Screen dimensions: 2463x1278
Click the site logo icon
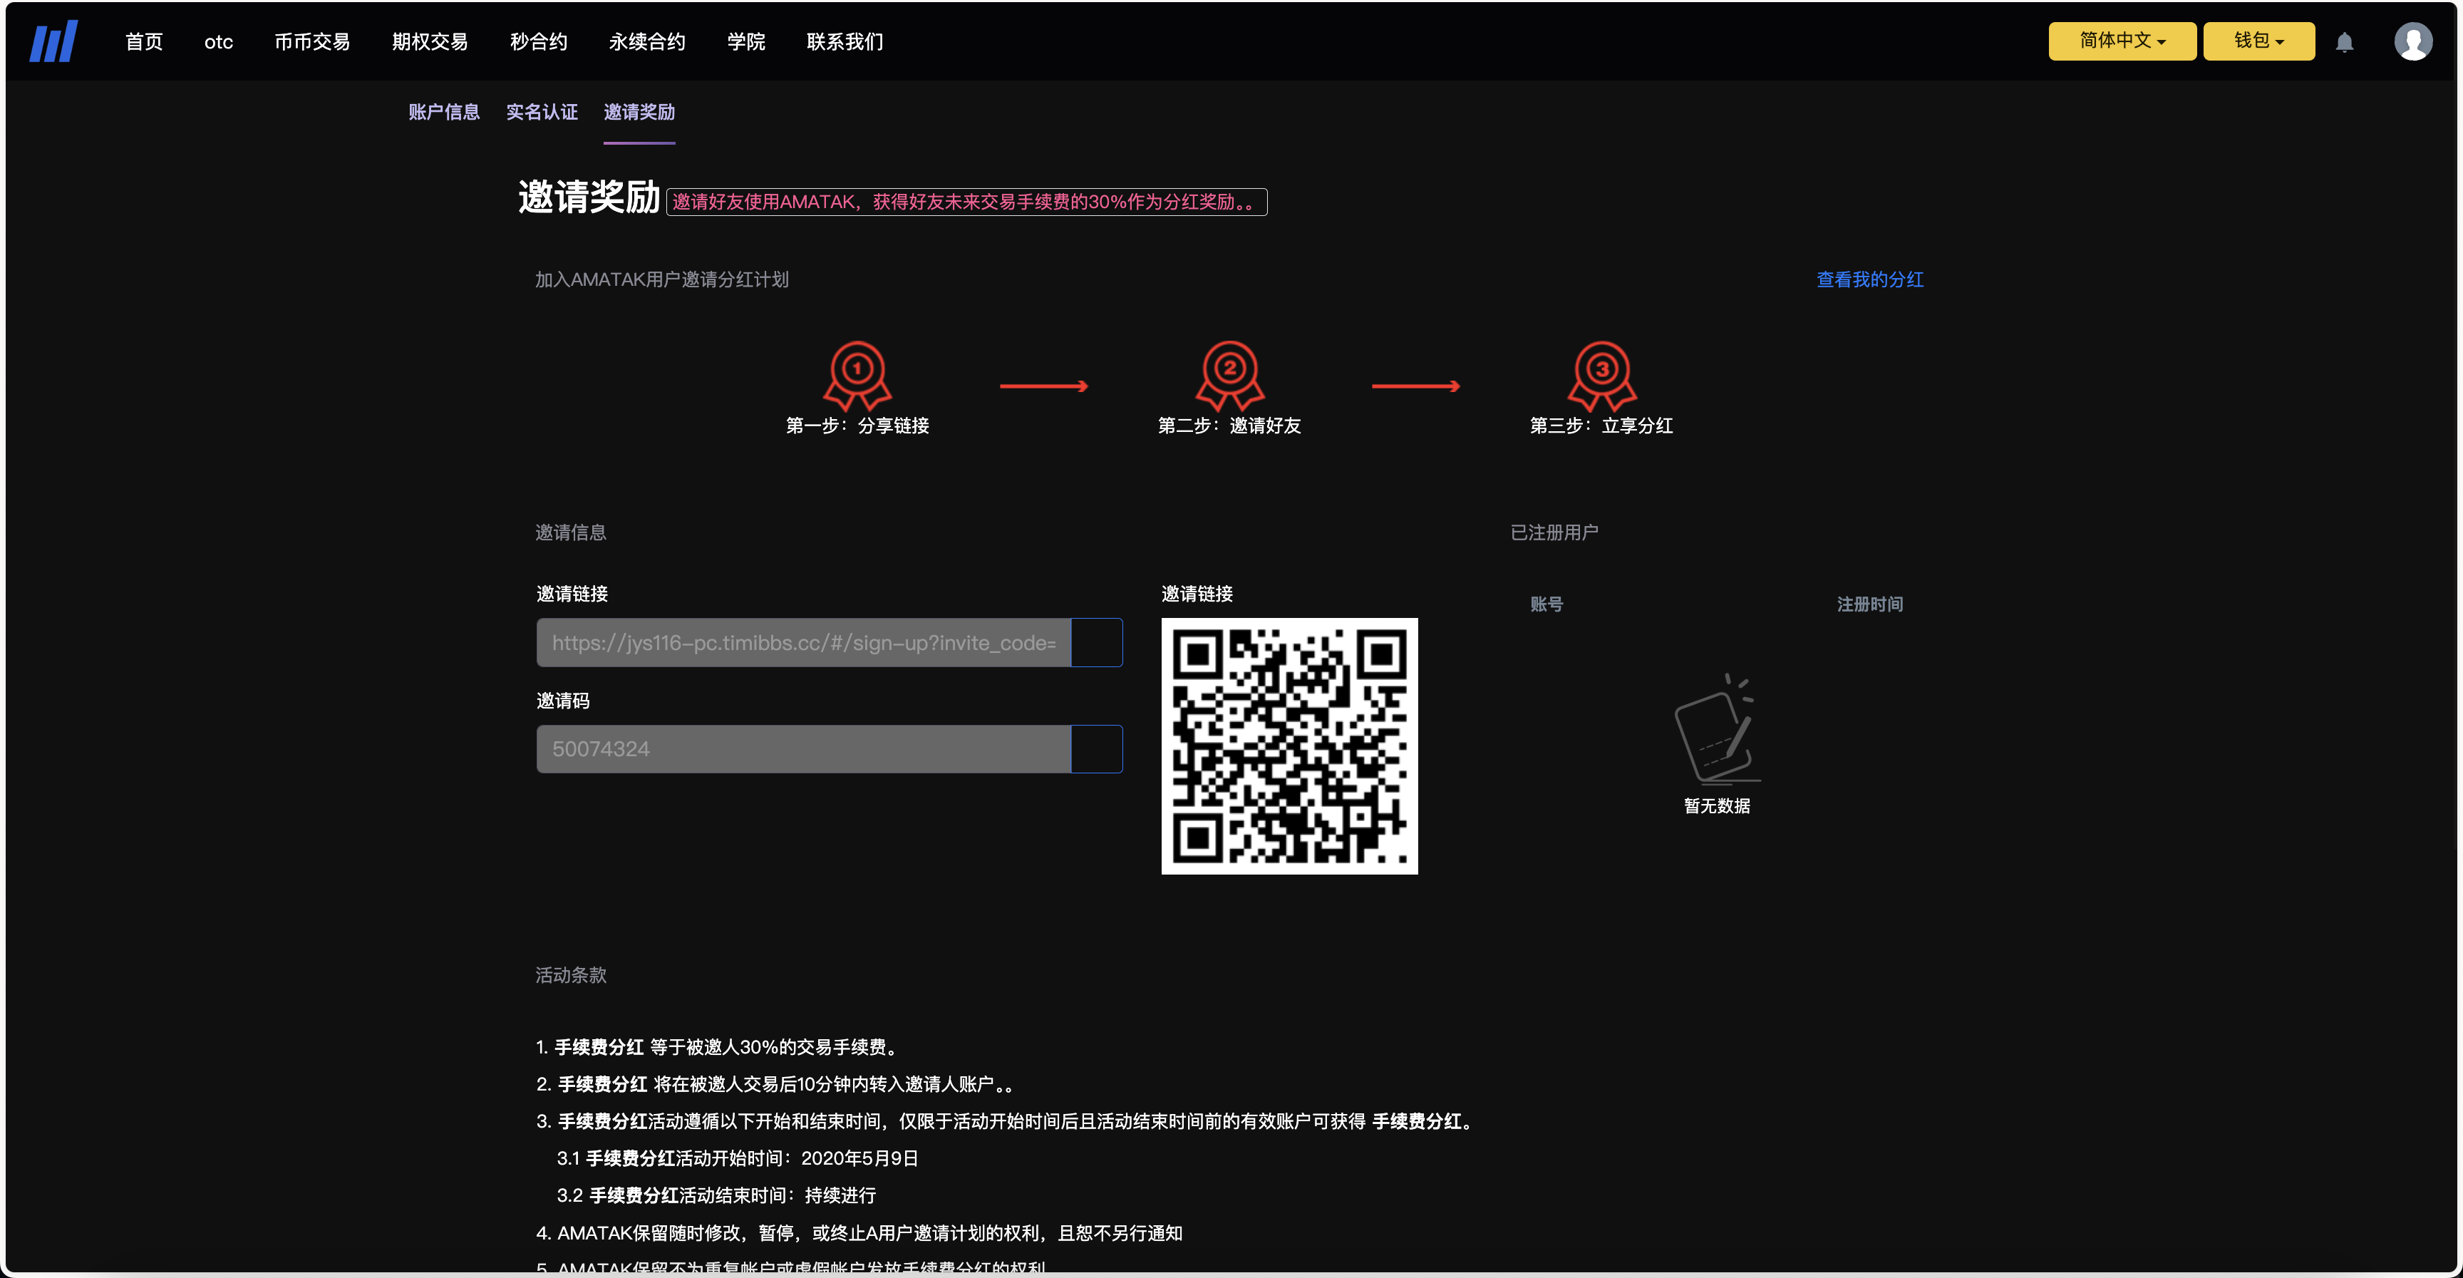tap(53, 40)
